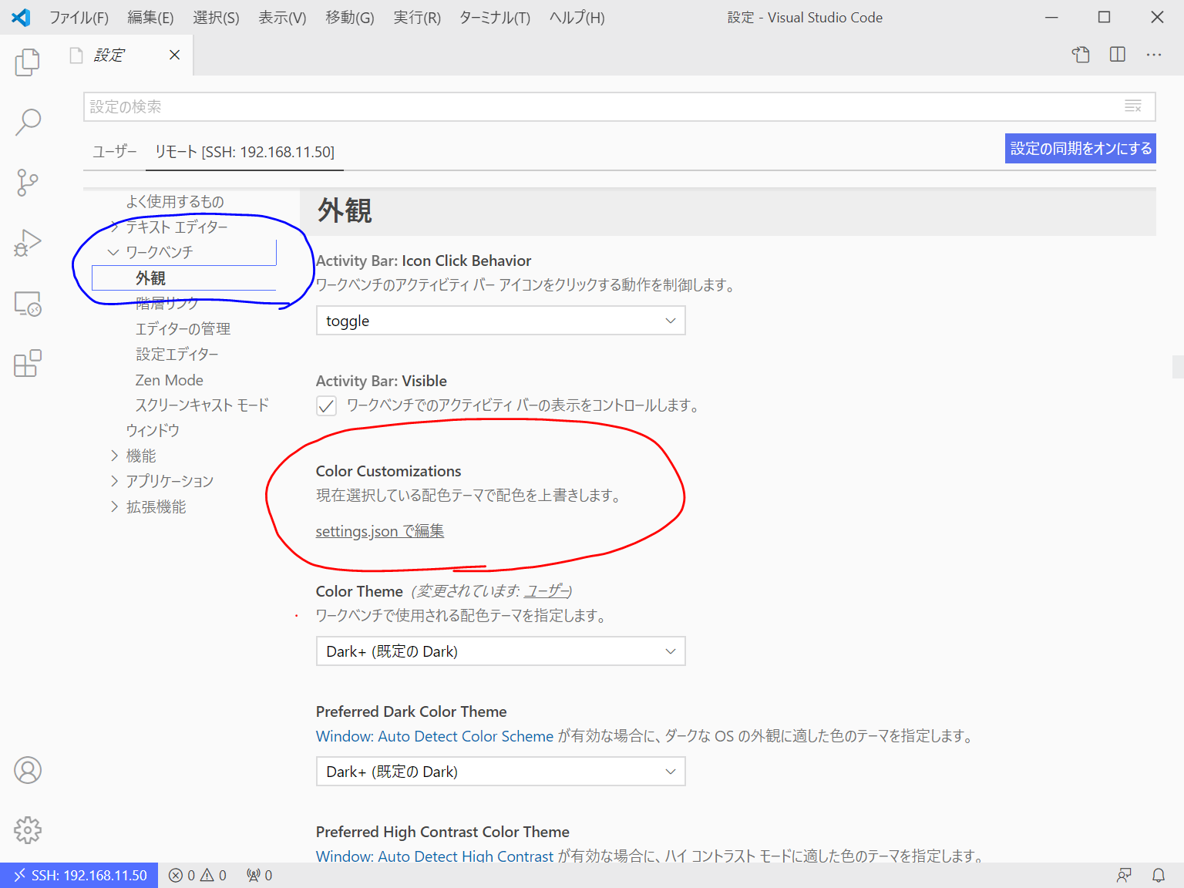1184x888 pixels.
Task: Open the ターミナル(T) menu
Action: coord(495,17)
